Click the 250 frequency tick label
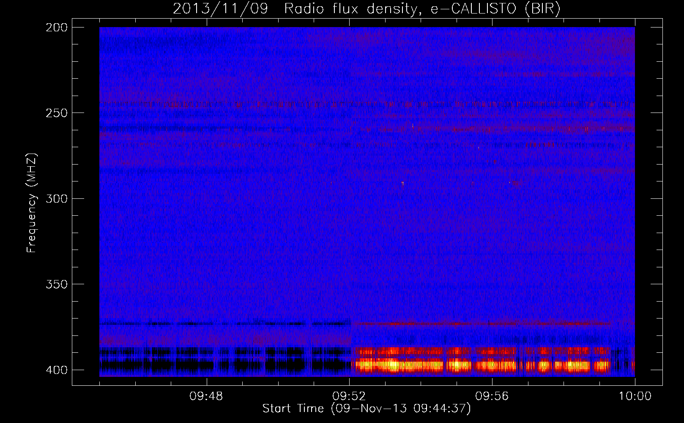This screenshot has height=423, width=684. [x=57, y=113]
